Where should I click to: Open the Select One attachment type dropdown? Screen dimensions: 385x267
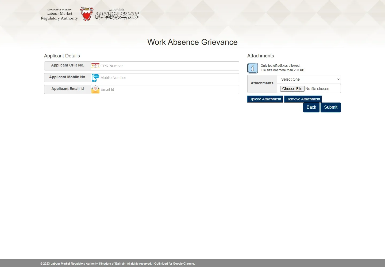(309, 79)
